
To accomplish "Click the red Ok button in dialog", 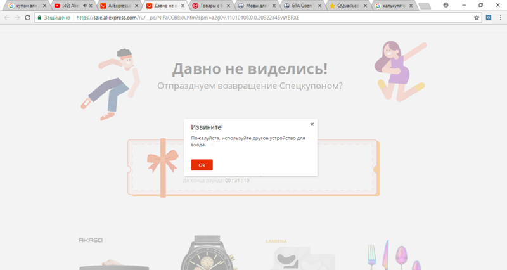I will click(202, 165).
